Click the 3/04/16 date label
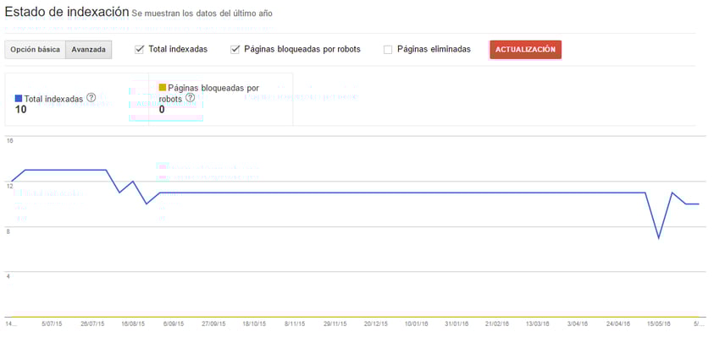This screenshot has height=337, width=714. pyautogui.click(x=578, y=324)
